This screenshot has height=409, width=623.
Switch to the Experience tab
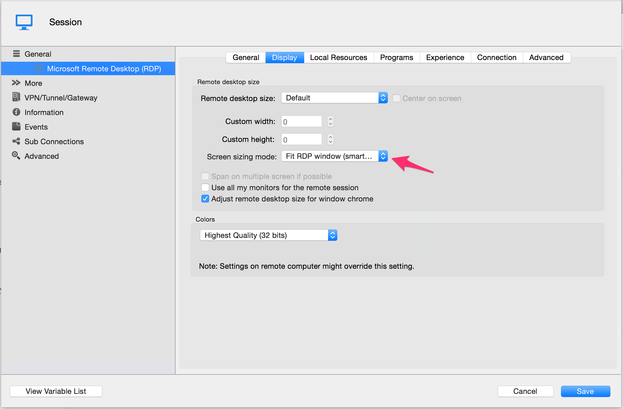click(445, 58)
